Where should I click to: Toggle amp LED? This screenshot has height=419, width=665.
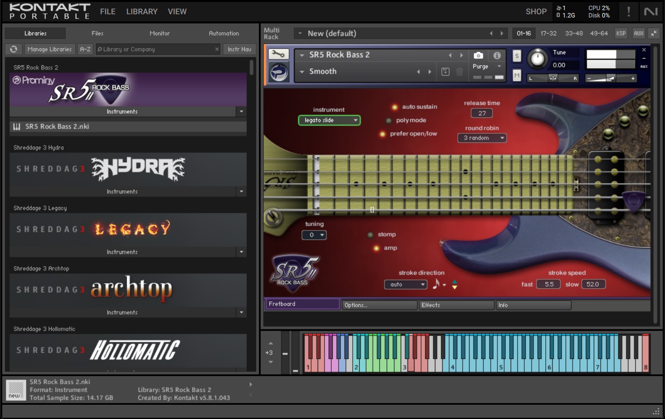(377, 248)
